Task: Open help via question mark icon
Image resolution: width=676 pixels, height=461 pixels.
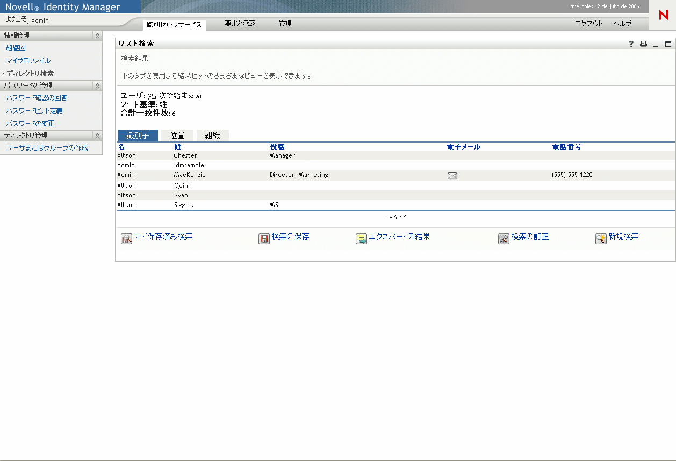Action: point(631,44)
